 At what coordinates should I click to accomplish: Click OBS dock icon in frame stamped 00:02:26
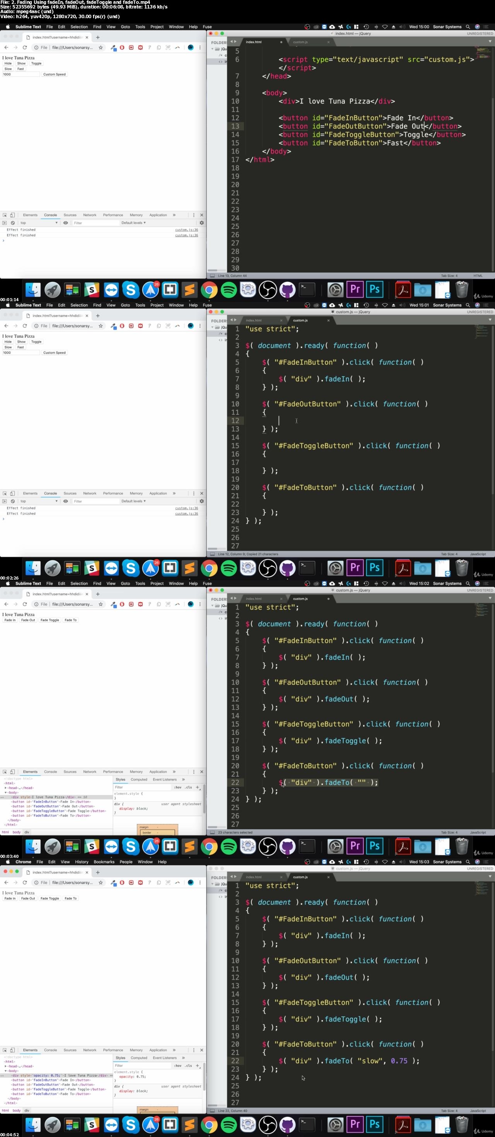[268, 568]
